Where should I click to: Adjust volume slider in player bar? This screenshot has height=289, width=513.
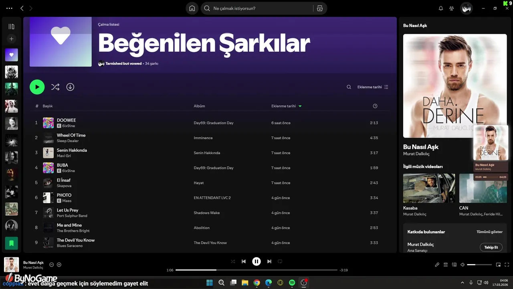click(x=479, y=265)
